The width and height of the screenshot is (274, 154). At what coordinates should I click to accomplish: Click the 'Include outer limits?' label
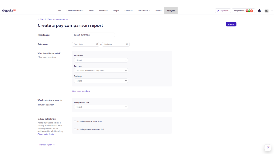coord(47,119)
